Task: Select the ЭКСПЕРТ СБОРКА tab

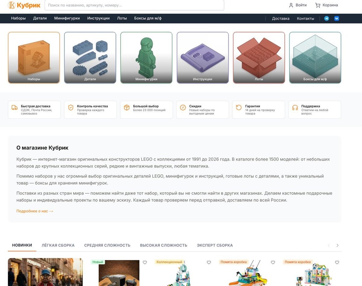Action: 215,245
